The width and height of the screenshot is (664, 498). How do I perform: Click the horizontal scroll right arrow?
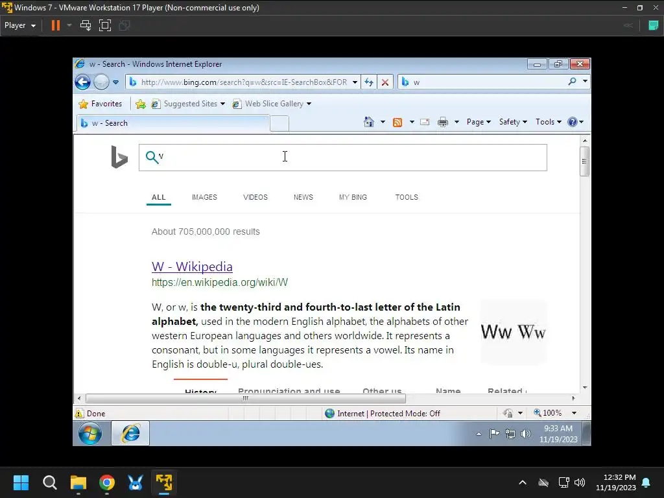pyautogui.click(x=573, y=399)
